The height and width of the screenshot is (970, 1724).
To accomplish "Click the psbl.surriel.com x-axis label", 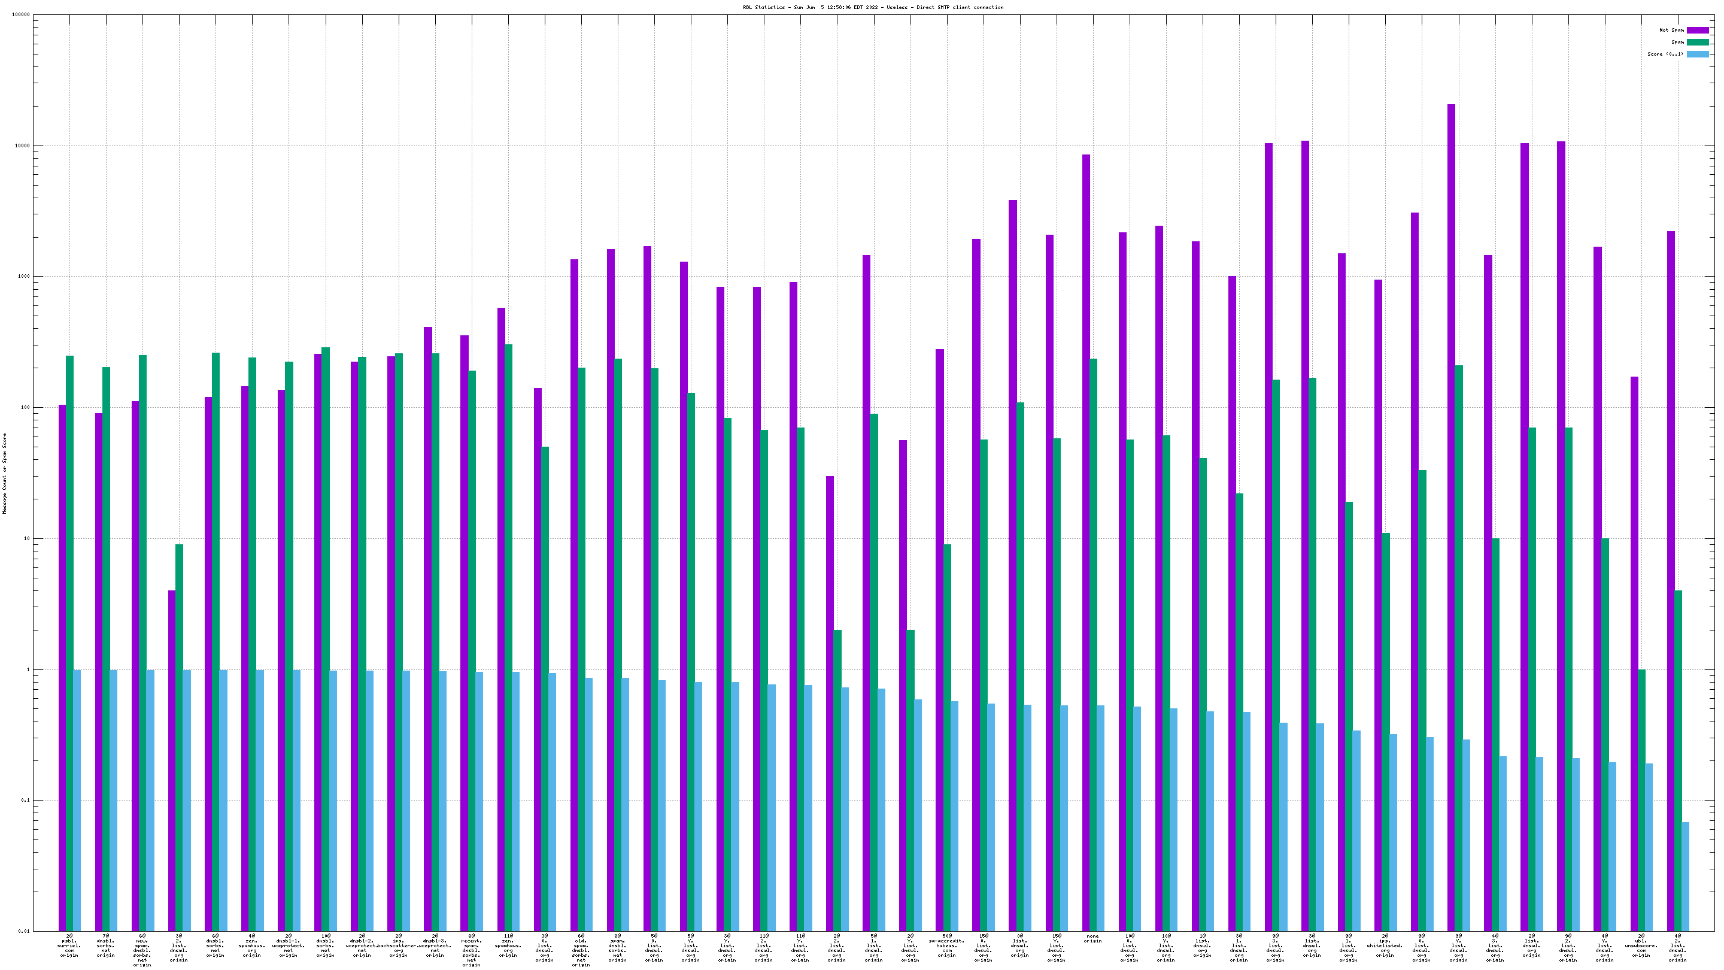I will 69,945.
